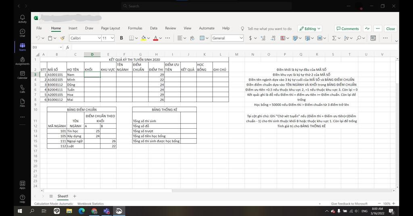Zoom out with the minus button
Viewport: 413px width, 216px height.
tap(379, 204)
